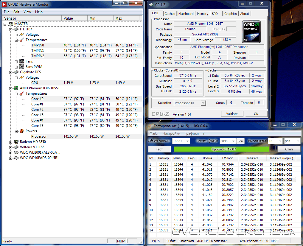Click the 70.8134 ГФлопс пик status entry
The width and height of the screenshot is (303, 246).
point(211,241)
